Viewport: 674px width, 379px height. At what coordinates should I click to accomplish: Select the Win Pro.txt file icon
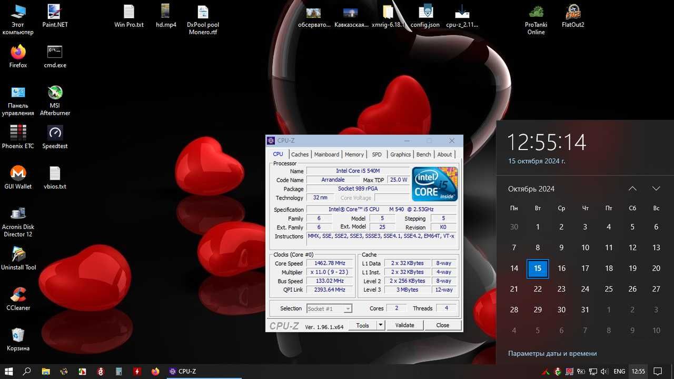pos(129,16)
